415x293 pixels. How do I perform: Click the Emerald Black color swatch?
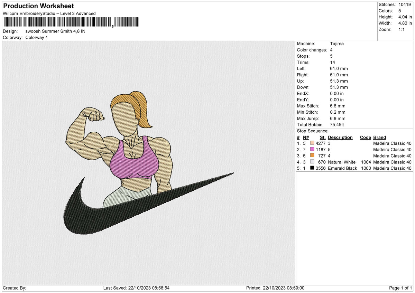tap(312, 168)
